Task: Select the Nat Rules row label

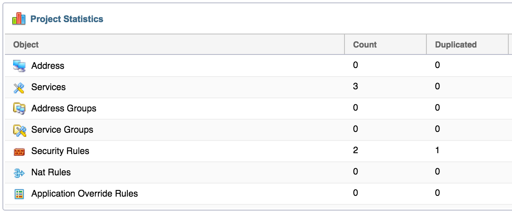Action: pyautogui.click(x=51, y=172)
